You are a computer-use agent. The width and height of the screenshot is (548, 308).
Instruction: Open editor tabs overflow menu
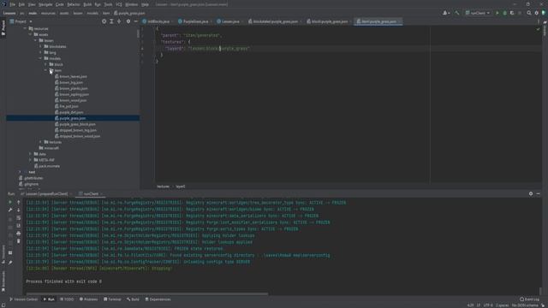(x=539, y=21)
